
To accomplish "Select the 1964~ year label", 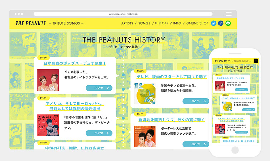I will click(x=43, y=98).
